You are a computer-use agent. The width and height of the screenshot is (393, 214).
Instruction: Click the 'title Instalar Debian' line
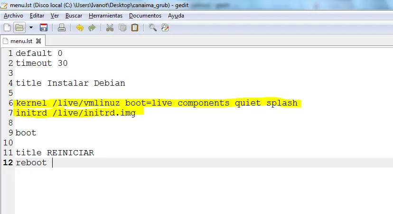click(x=70, y=83)
